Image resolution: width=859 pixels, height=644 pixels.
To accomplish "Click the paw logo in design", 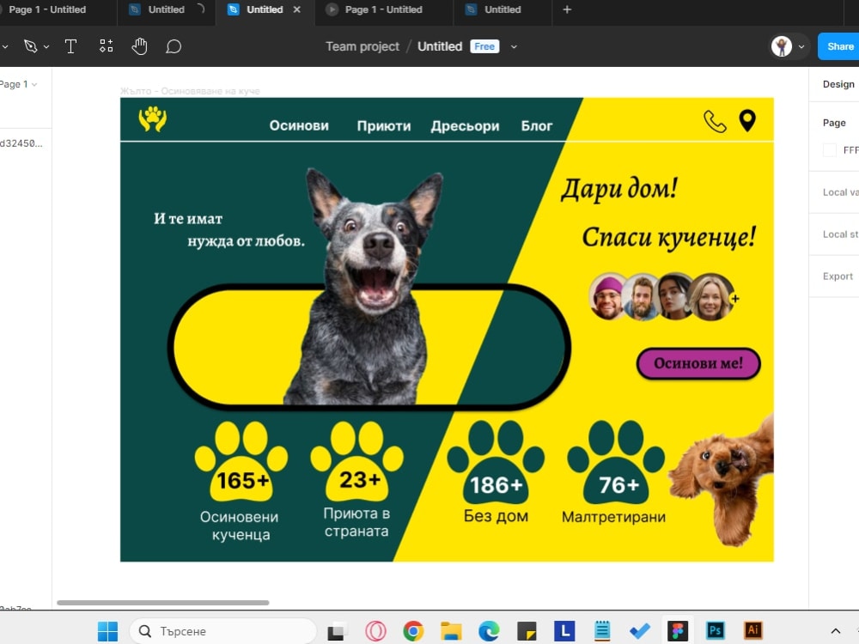I will pyautogui.click(x=153, y=118).
